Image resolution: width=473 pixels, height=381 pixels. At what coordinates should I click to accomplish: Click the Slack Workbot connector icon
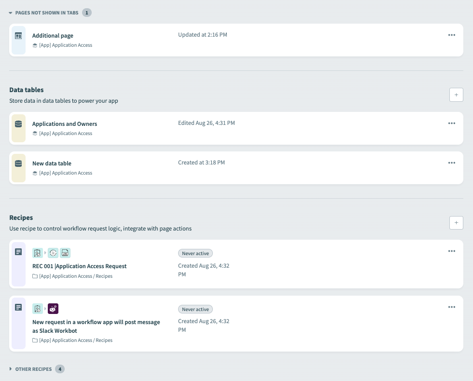coord(53,309)
